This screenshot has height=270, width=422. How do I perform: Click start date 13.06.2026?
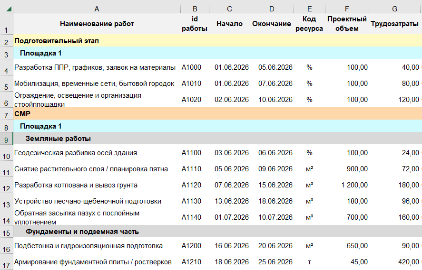point(229,201)
